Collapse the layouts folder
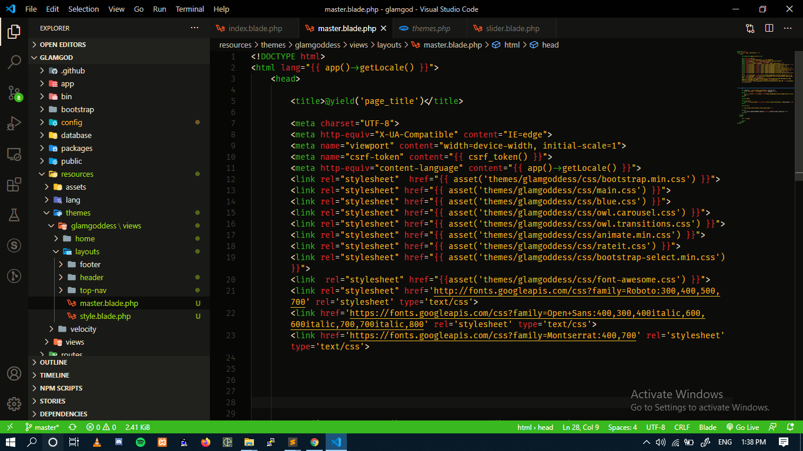The height and width of the screenshot is (451, 803). 119,251
